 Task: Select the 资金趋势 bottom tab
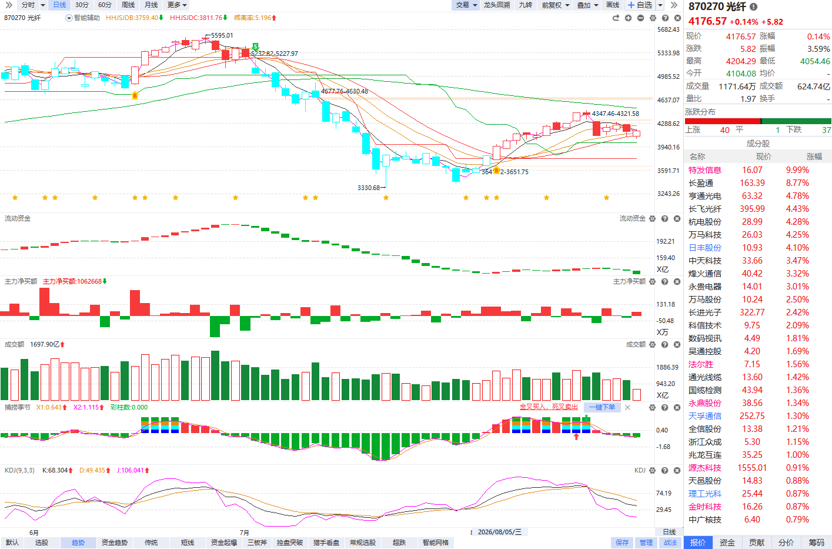click(x=115, y=543)
